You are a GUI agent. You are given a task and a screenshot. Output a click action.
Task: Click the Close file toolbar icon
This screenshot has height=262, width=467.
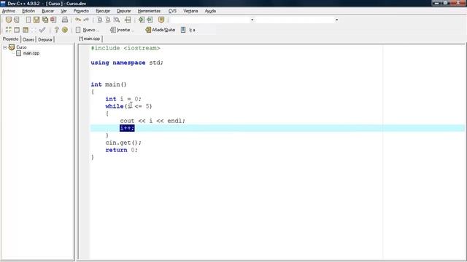53,20
